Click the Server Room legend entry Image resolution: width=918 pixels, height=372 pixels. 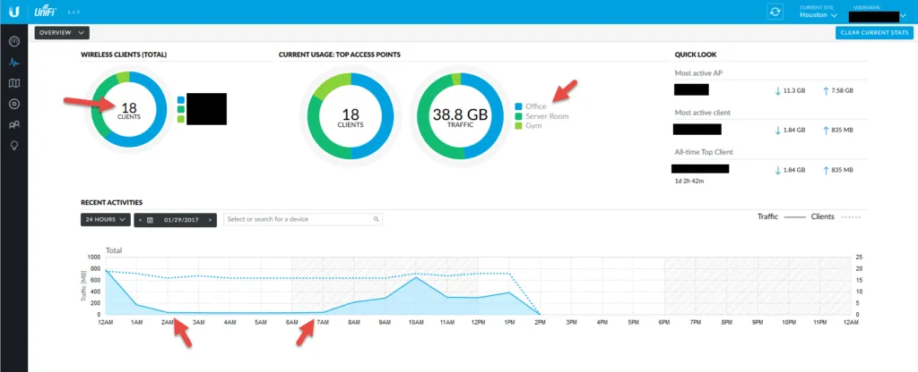click(x=546, y=116)
